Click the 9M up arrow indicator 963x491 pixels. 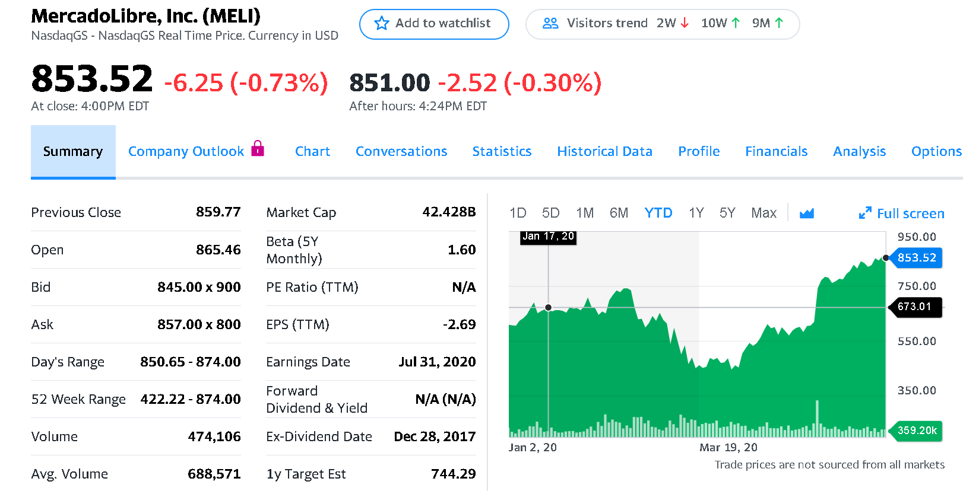(779, 23)
